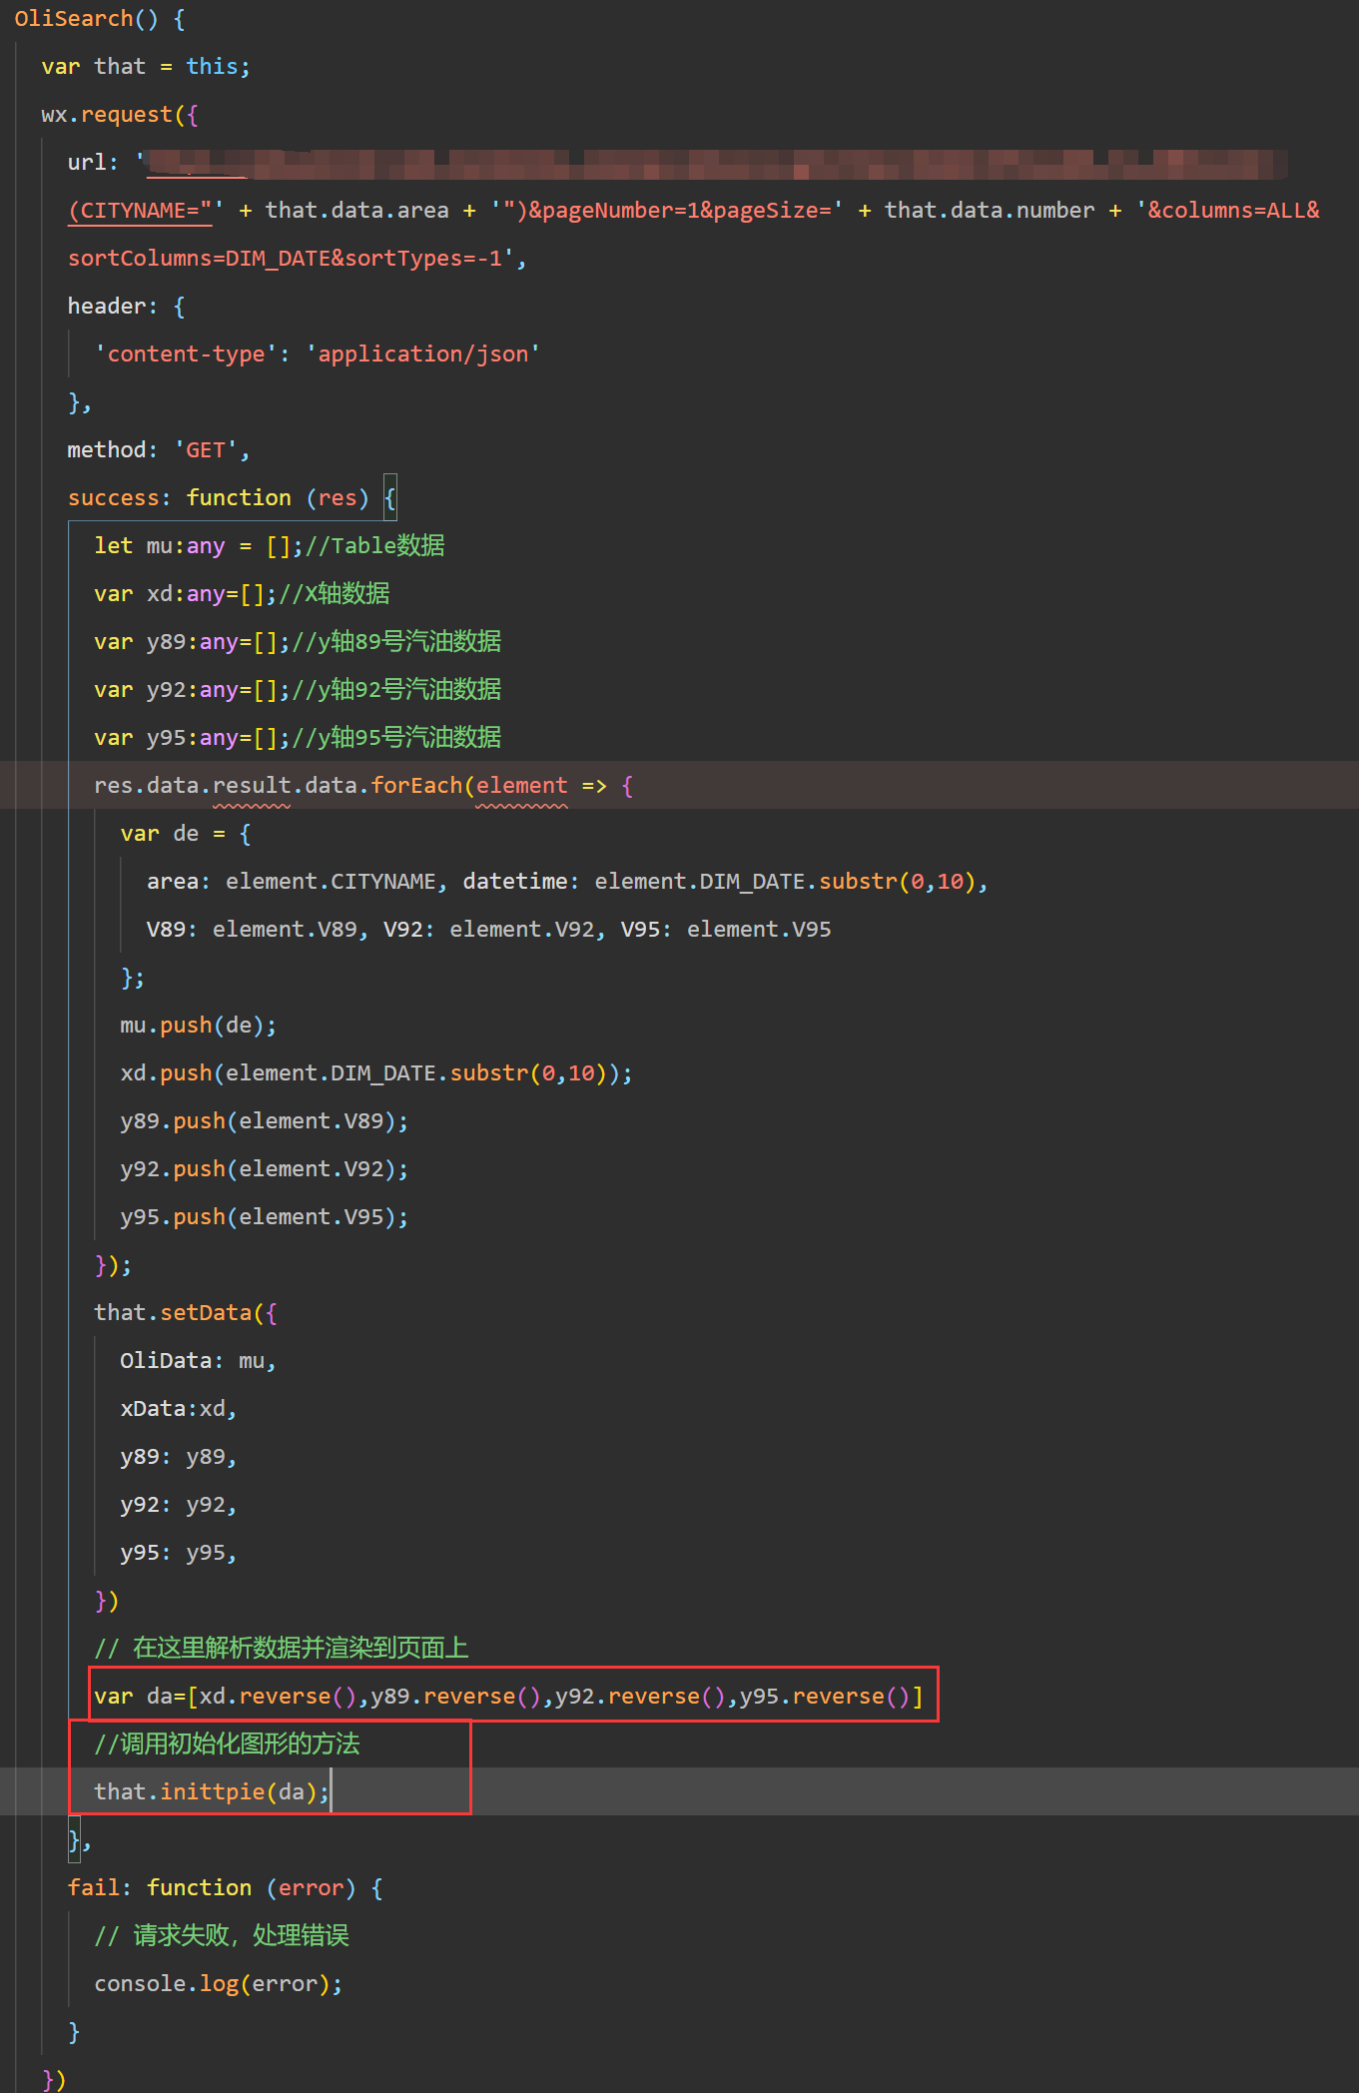Click comment '请求失败，处理错误'

[x=241, y=1936]
